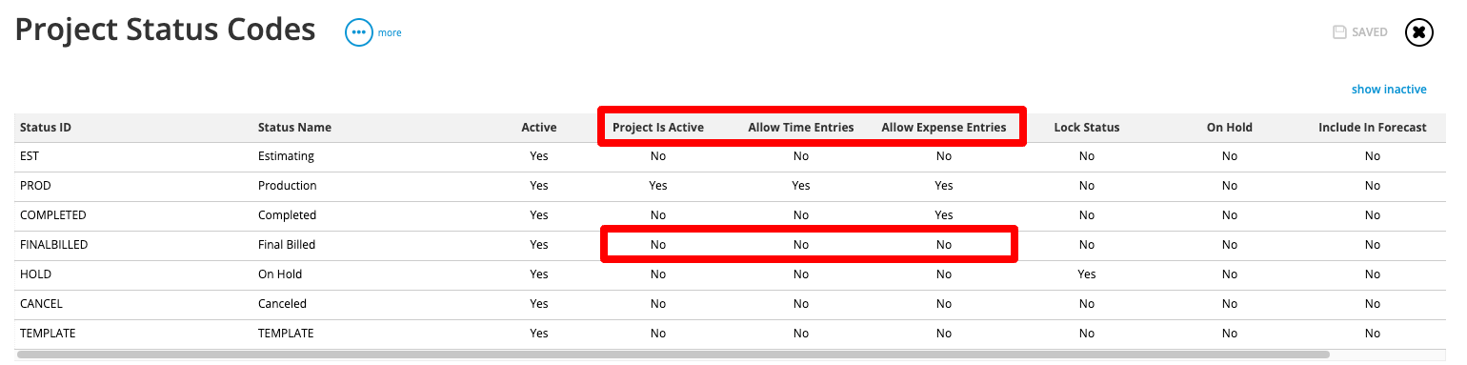Click the 'more' text link
The height and width of the screenshot is (365, 1467).
(390, 32)
